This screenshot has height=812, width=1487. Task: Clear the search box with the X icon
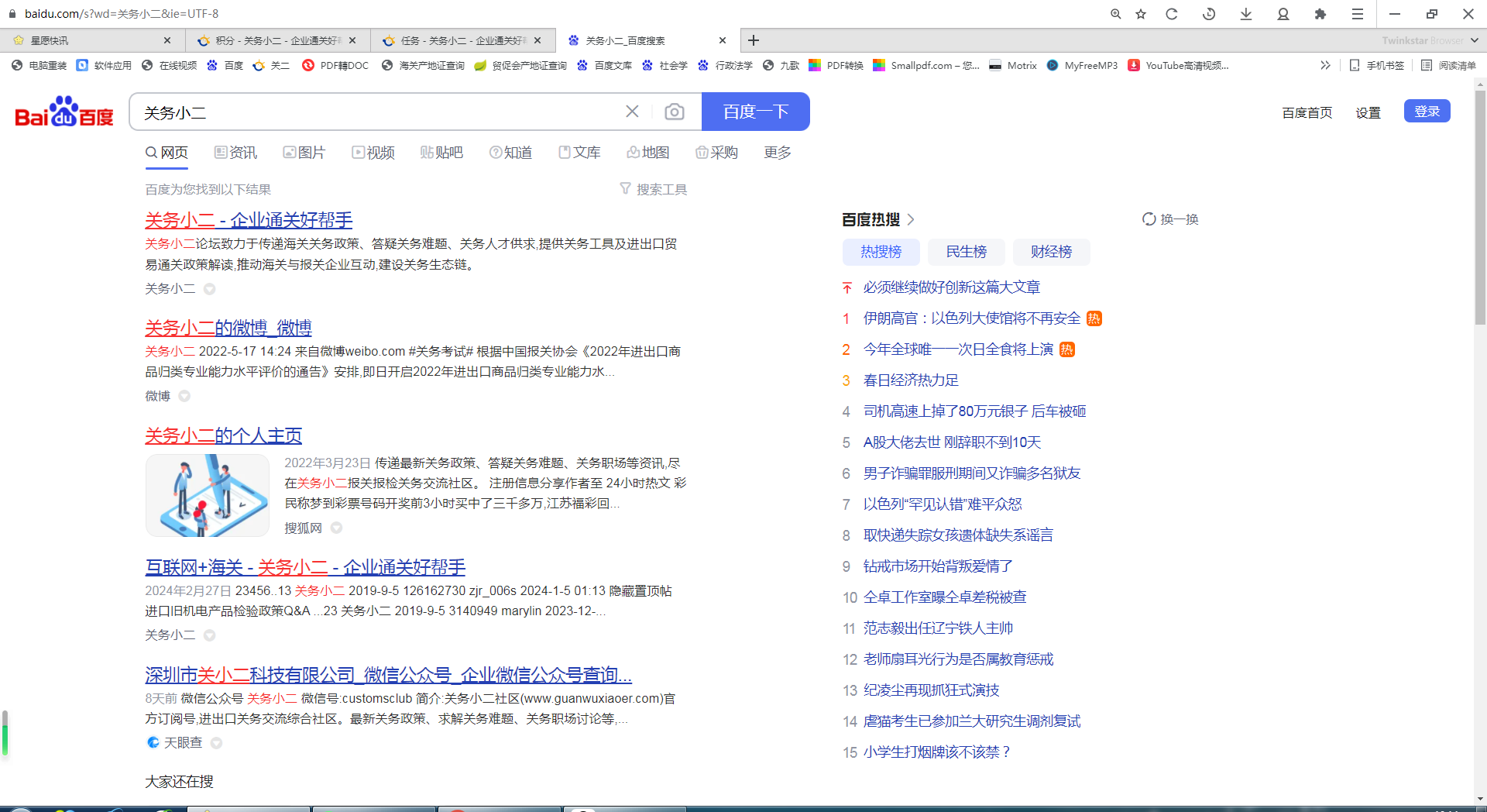coord(632,112)
